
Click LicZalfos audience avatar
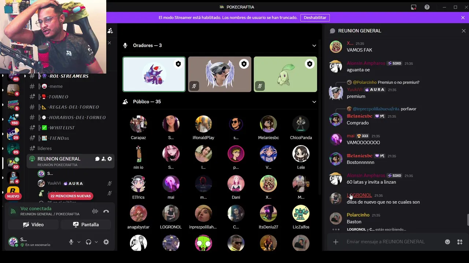coord(301,213)
